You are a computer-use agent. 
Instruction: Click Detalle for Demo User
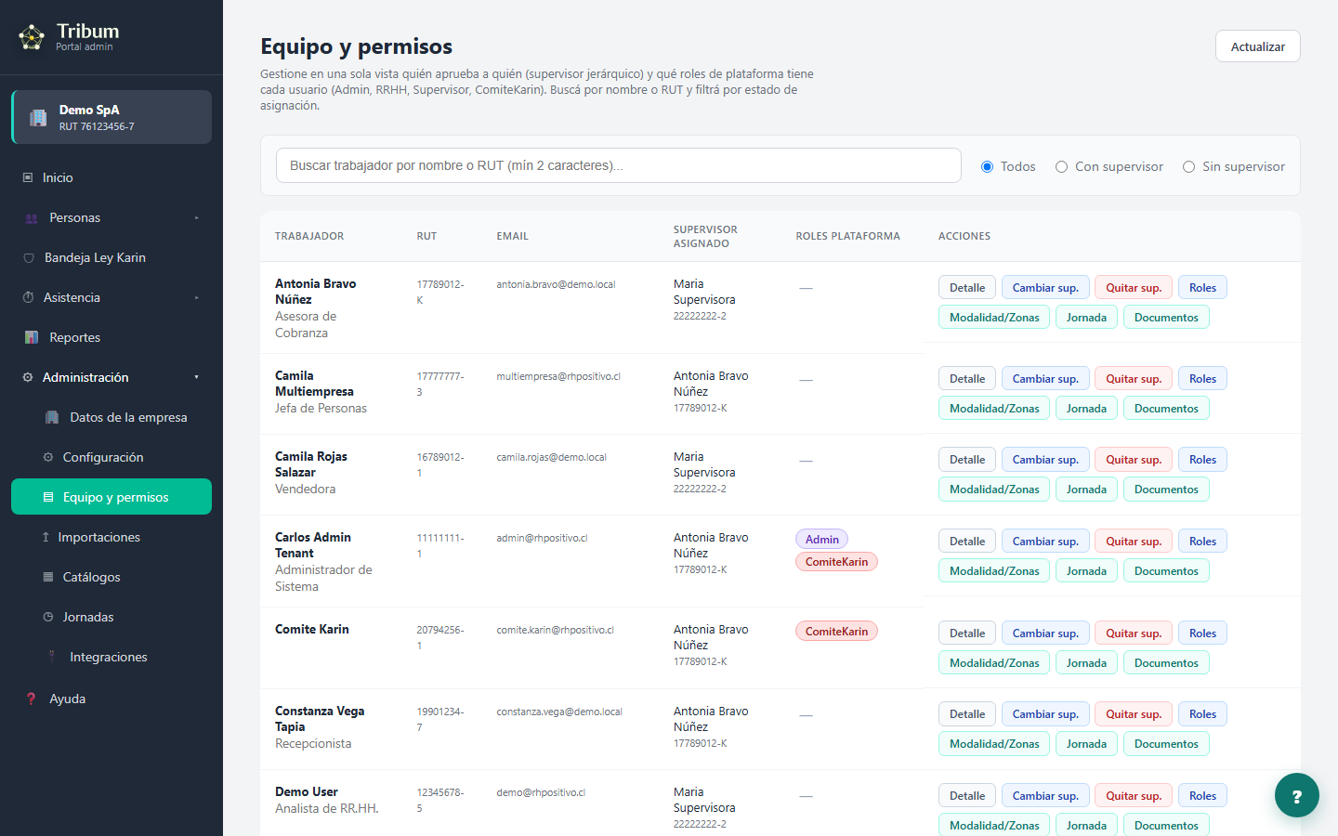pos(967,796)
